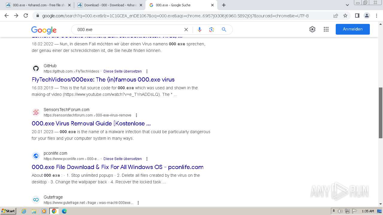Expand the tab search dropdown
This screenshot has width=383, height=215.
pos(347,5)
